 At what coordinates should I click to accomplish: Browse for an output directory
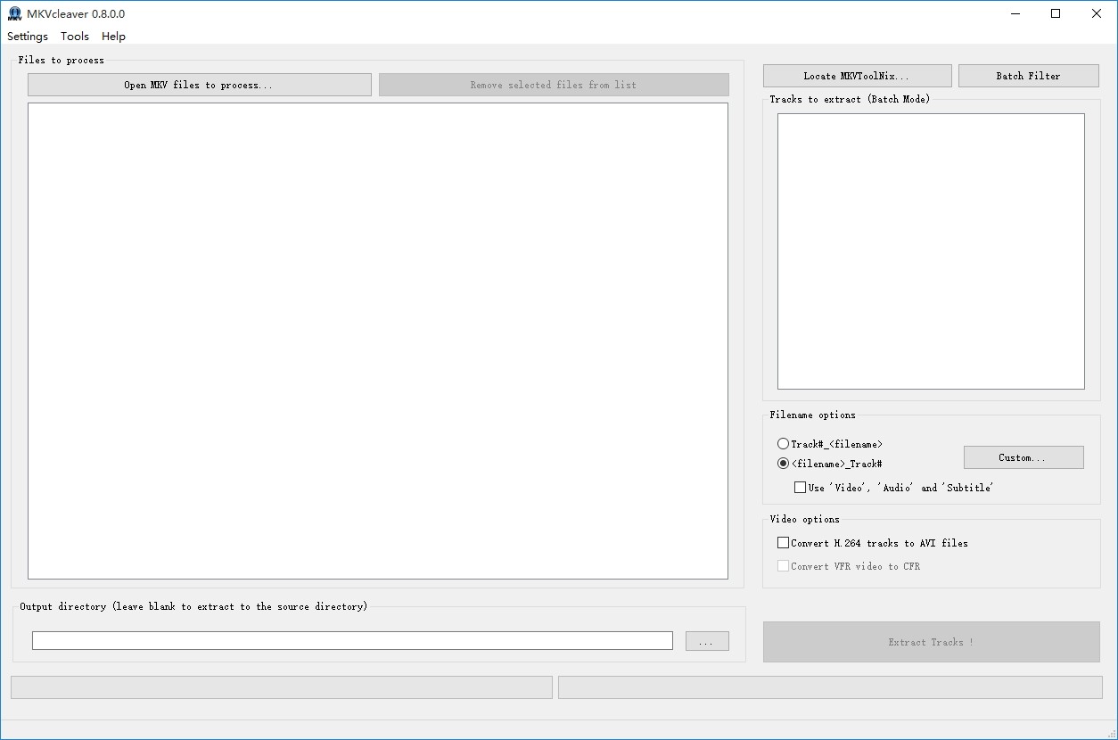click(x=706, y=640)
